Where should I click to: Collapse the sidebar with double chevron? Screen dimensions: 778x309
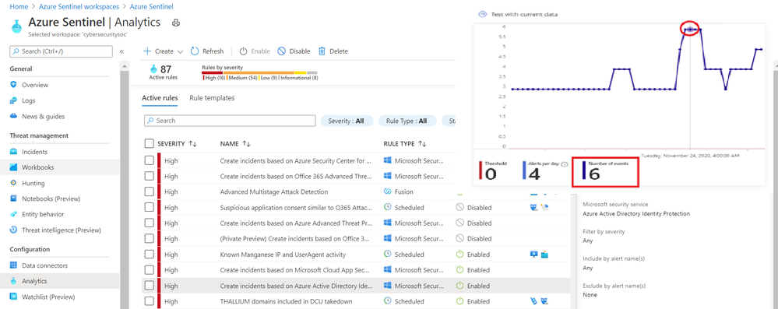pyautogui.click(x=121, y=51)
